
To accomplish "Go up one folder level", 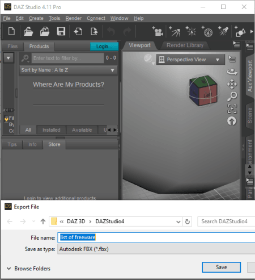I will tap(43, 222).
